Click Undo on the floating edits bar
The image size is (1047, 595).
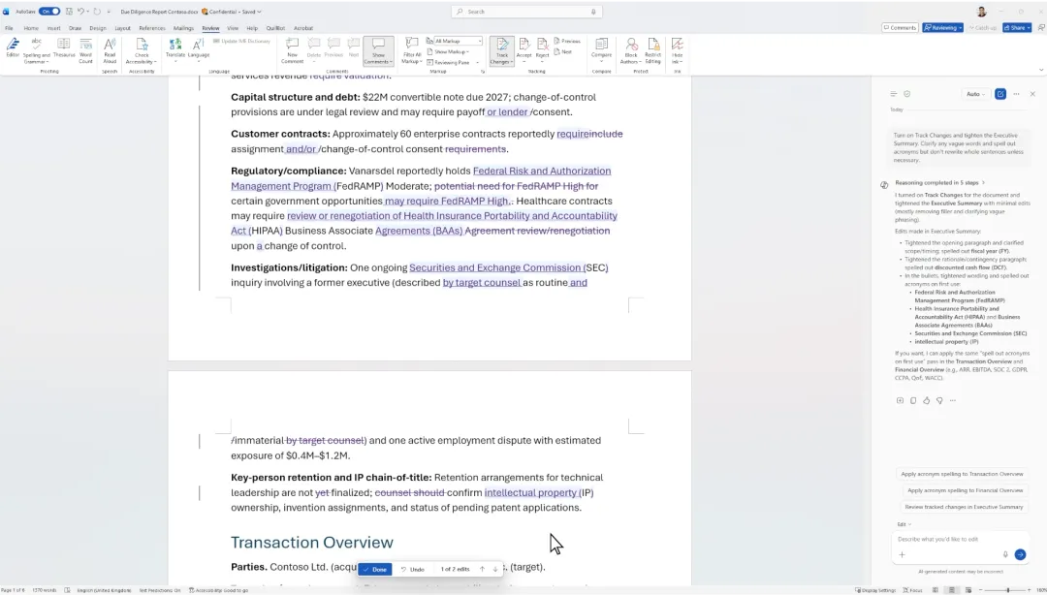tap(412, 570)
